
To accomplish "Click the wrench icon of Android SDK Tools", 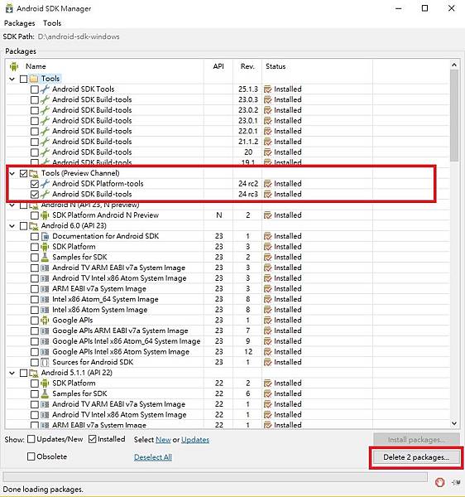I will pyautogui.click(x=45, y=89).
